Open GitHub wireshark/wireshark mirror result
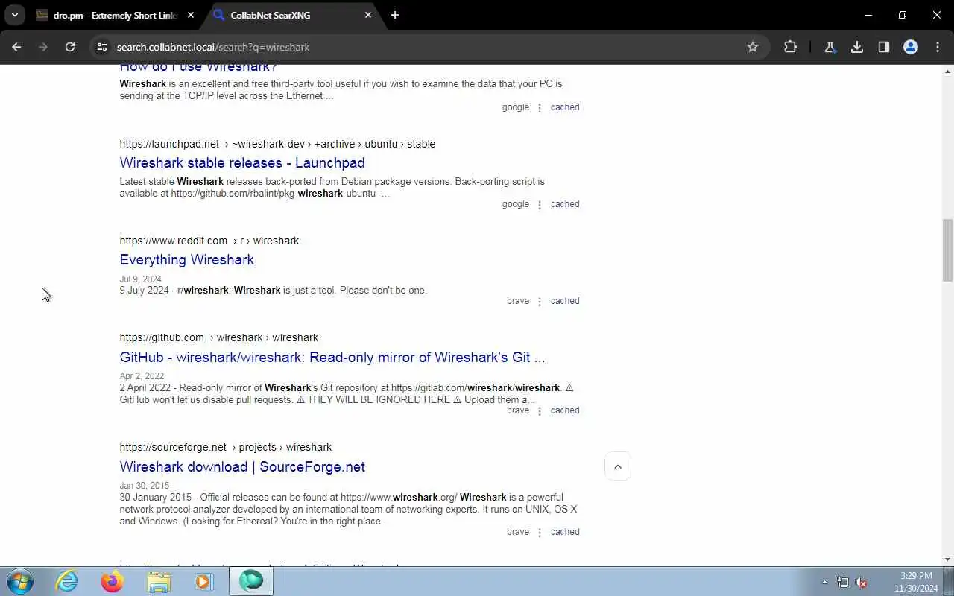The width and height of the screenshot is (954, 596). click(x=332, y=357)
